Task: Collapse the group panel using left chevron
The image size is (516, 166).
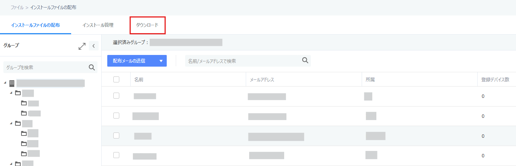Action: point(93,46)
